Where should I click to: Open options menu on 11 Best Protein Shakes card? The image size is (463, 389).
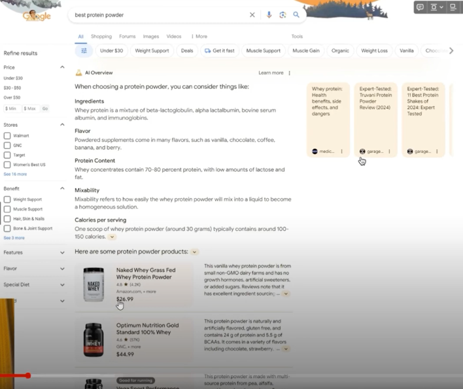click(x=437, y=152)
